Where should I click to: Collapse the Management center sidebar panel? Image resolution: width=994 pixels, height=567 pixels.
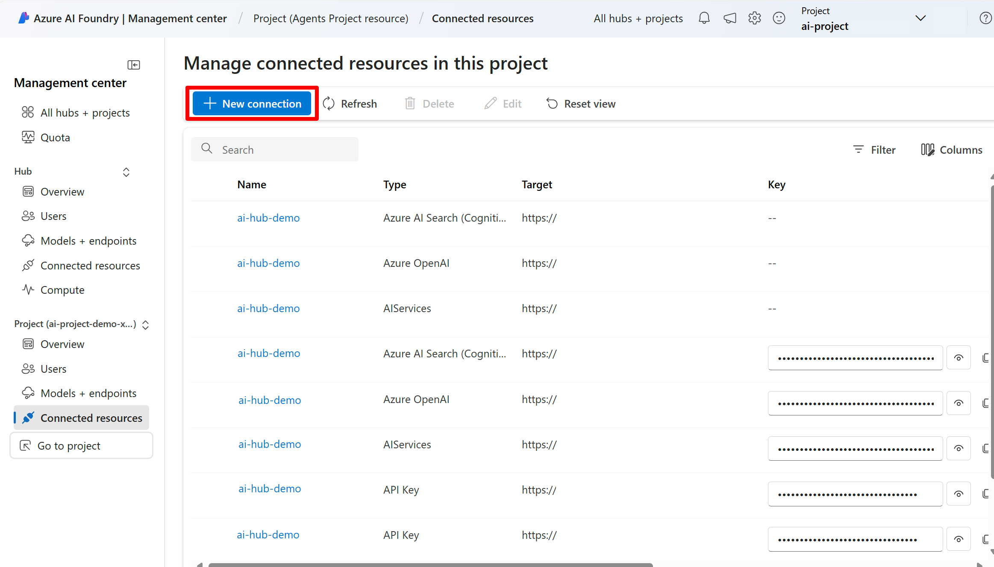134,65
